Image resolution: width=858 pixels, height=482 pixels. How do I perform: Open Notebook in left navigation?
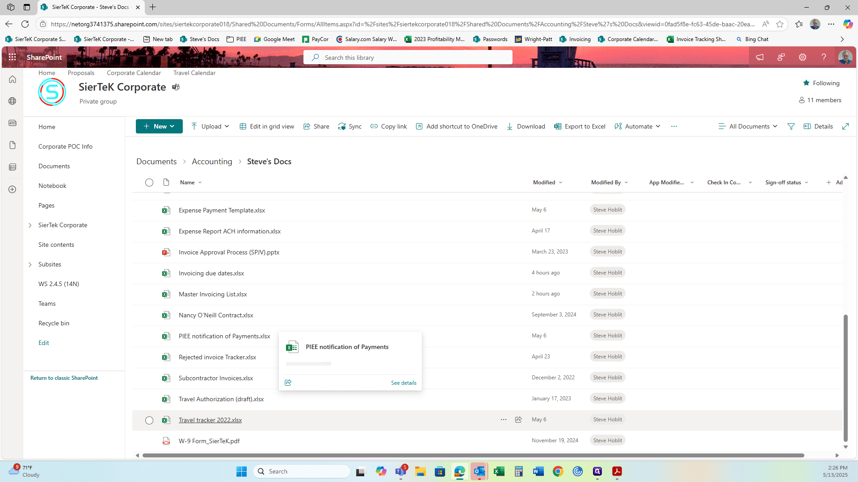52,186
